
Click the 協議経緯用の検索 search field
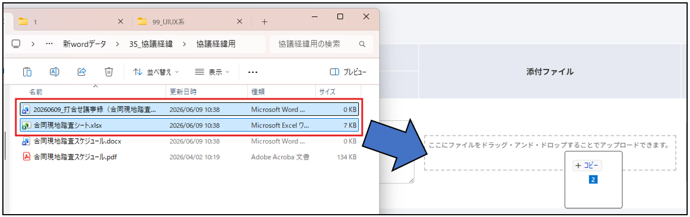(321, 45)
